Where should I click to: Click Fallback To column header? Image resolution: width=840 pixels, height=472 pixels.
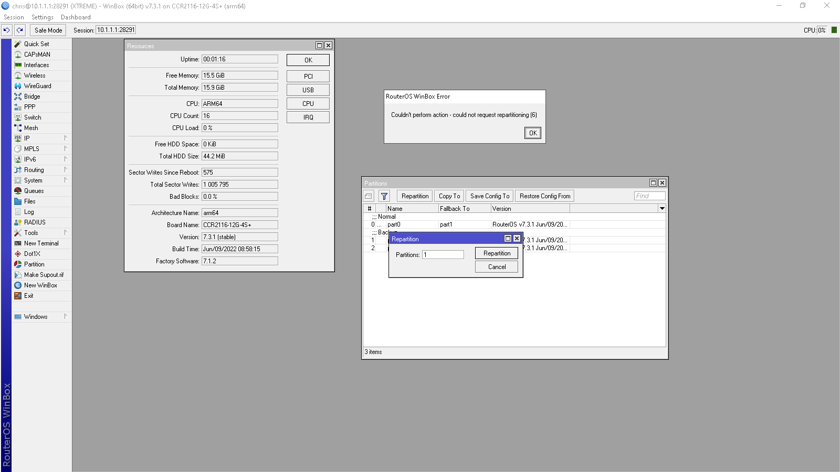[465, 209]
